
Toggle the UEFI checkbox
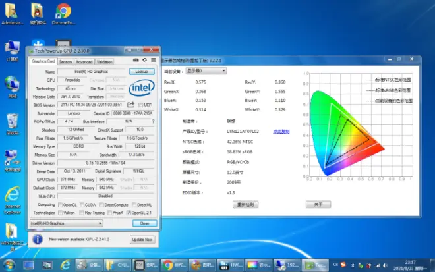point(140,105)
